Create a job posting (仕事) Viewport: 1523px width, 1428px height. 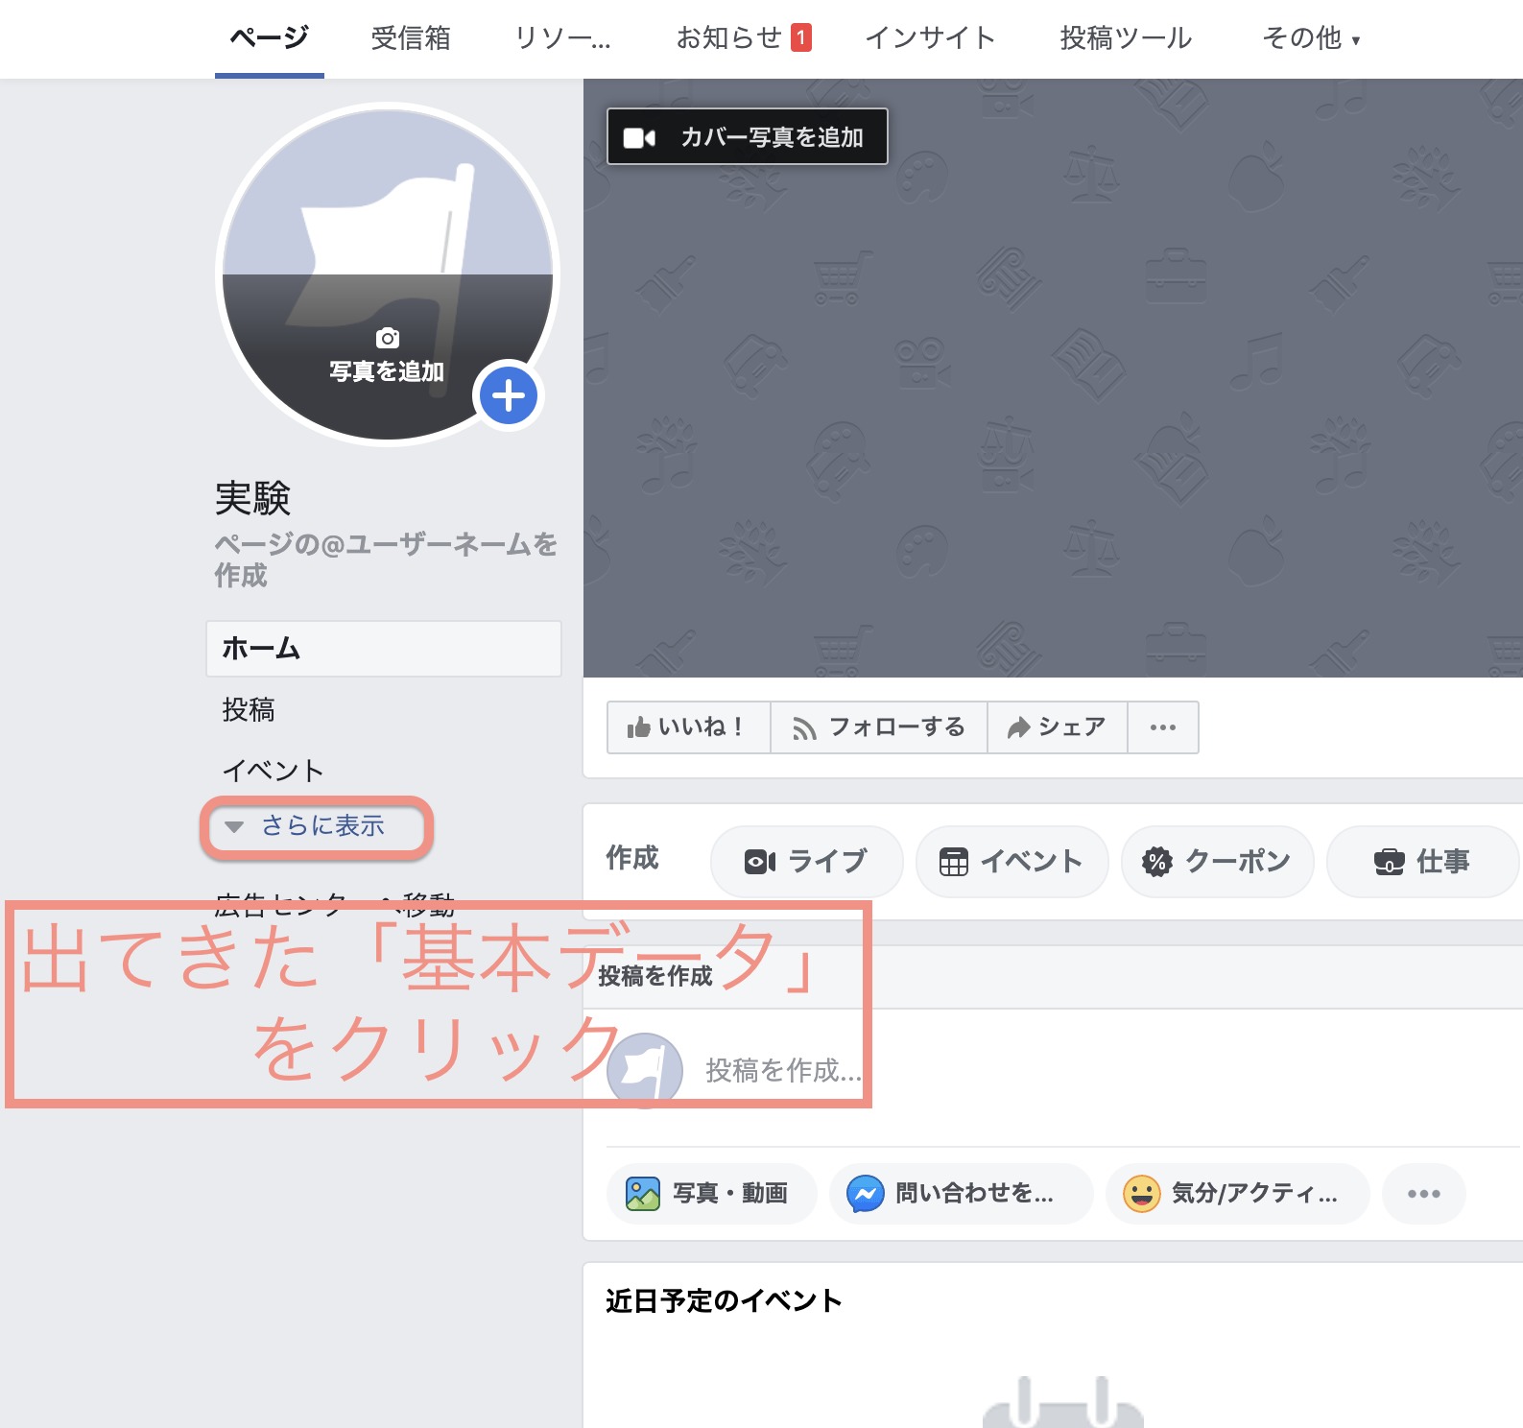(1421, 862)
